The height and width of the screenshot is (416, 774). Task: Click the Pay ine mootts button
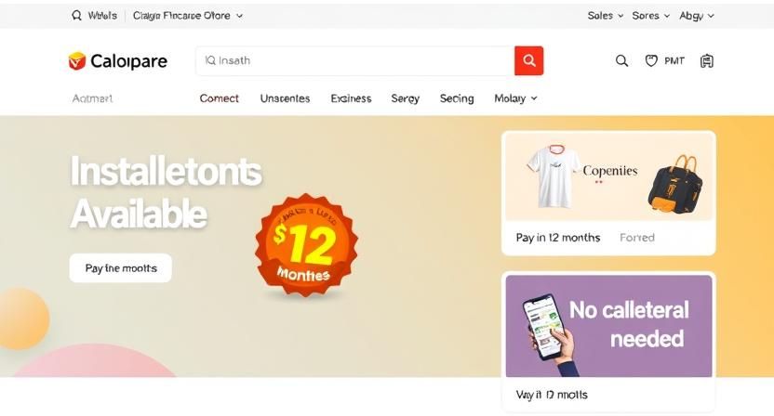pos(120,268)
